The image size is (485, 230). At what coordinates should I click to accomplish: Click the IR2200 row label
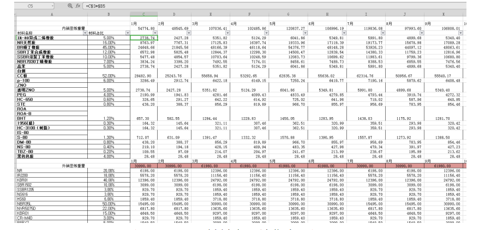52,175
